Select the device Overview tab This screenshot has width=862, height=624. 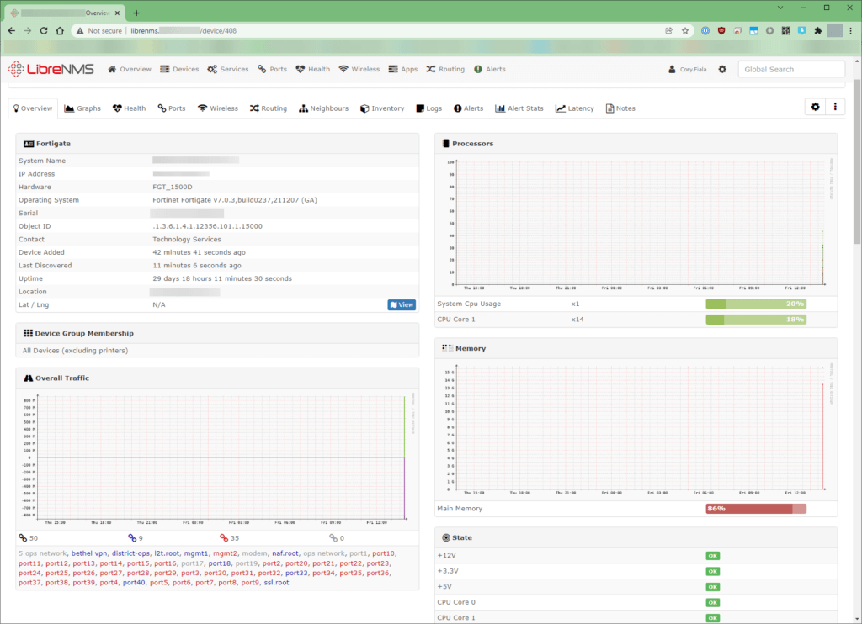(x=33, y=108)
